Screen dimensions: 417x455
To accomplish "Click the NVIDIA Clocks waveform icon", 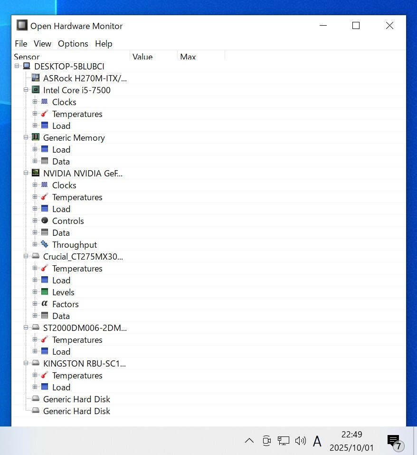I will point(45,185).
